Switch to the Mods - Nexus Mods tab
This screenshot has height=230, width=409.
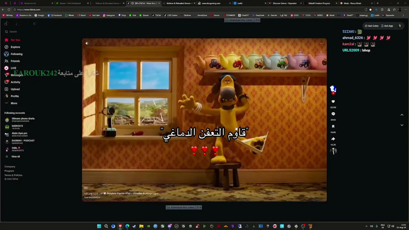[x=356, y=3]
